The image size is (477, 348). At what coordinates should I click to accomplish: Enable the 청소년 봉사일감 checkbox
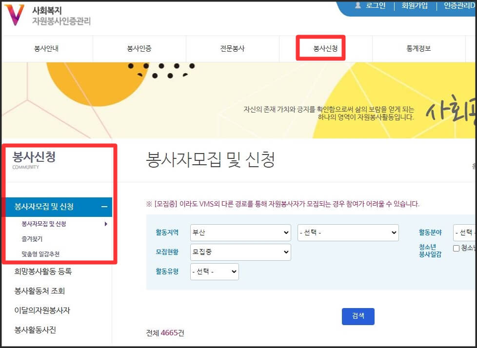[456, 248]
